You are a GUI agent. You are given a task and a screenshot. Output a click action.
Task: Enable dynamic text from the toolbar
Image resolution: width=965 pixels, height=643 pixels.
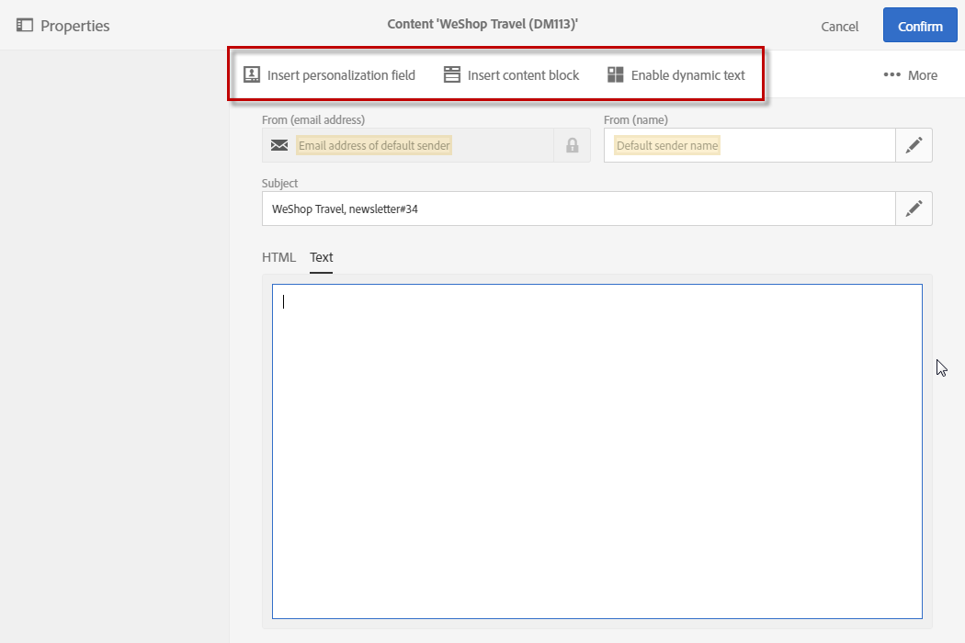676,75
